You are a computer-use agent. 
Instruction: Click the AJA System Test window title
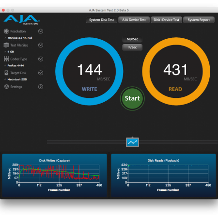tap(109, 10)
